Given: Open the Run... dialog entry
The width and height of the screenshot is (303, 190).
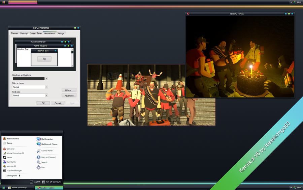Looking at the screenshot, I should point(41,167).
